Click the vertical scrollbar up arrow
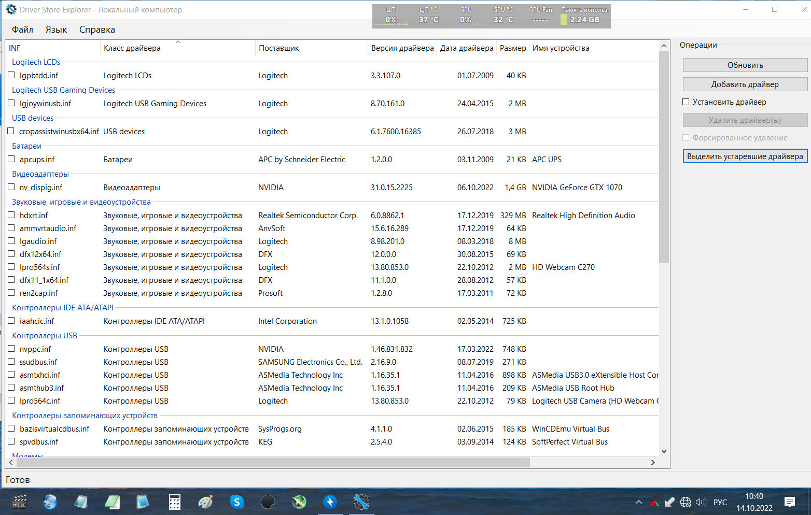Screen dimensions: 811x515 coord(664,46)
